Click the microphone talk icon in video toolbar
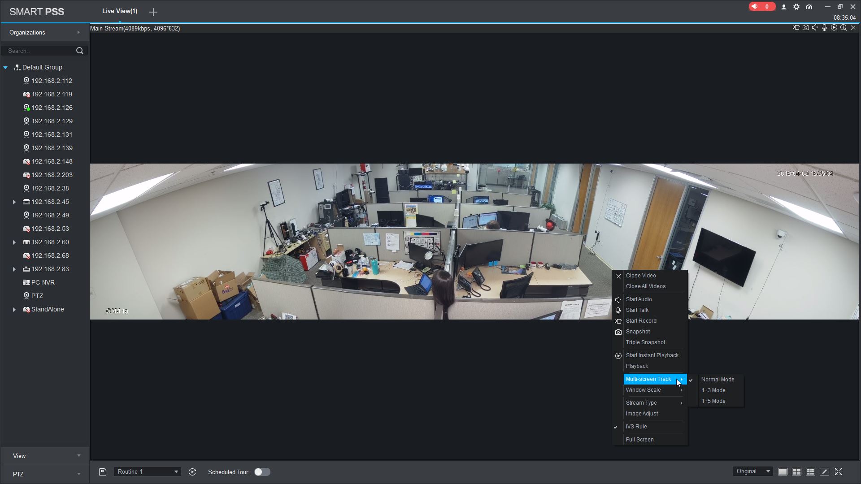861x484 pixels. click(824, 28)
